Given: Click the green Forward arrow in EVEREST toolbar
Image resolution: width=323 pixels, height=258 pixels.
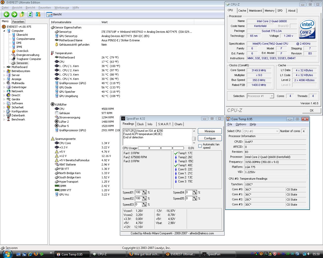Looking at the screenshot, I should pos(14,14).
